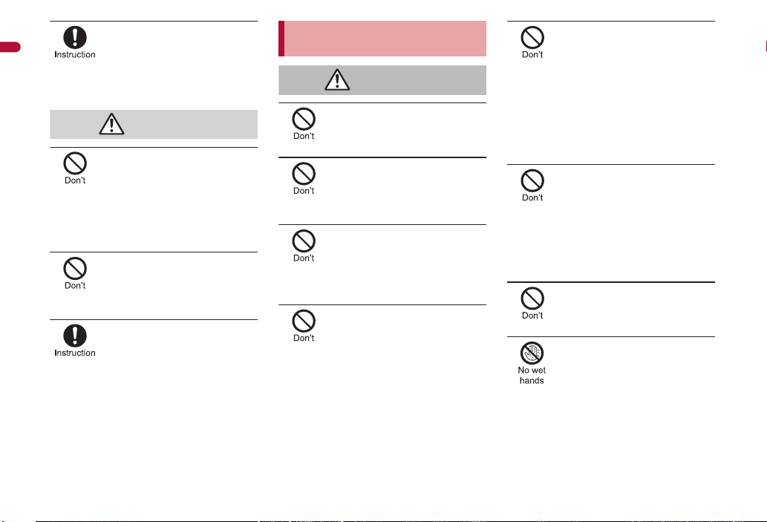This screenshot has height=522, width=767.
Task: Click the top Don't icon in right column
Action: (x=532, y=37)
